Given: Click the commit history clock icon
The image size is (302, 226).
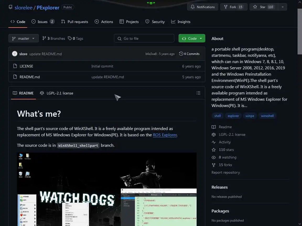Looking at the screenshot, I should tap(181, 54).
